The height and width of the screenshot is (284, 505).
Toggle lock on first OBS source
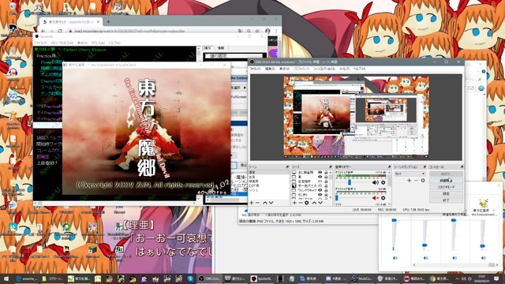pos(326,173)
